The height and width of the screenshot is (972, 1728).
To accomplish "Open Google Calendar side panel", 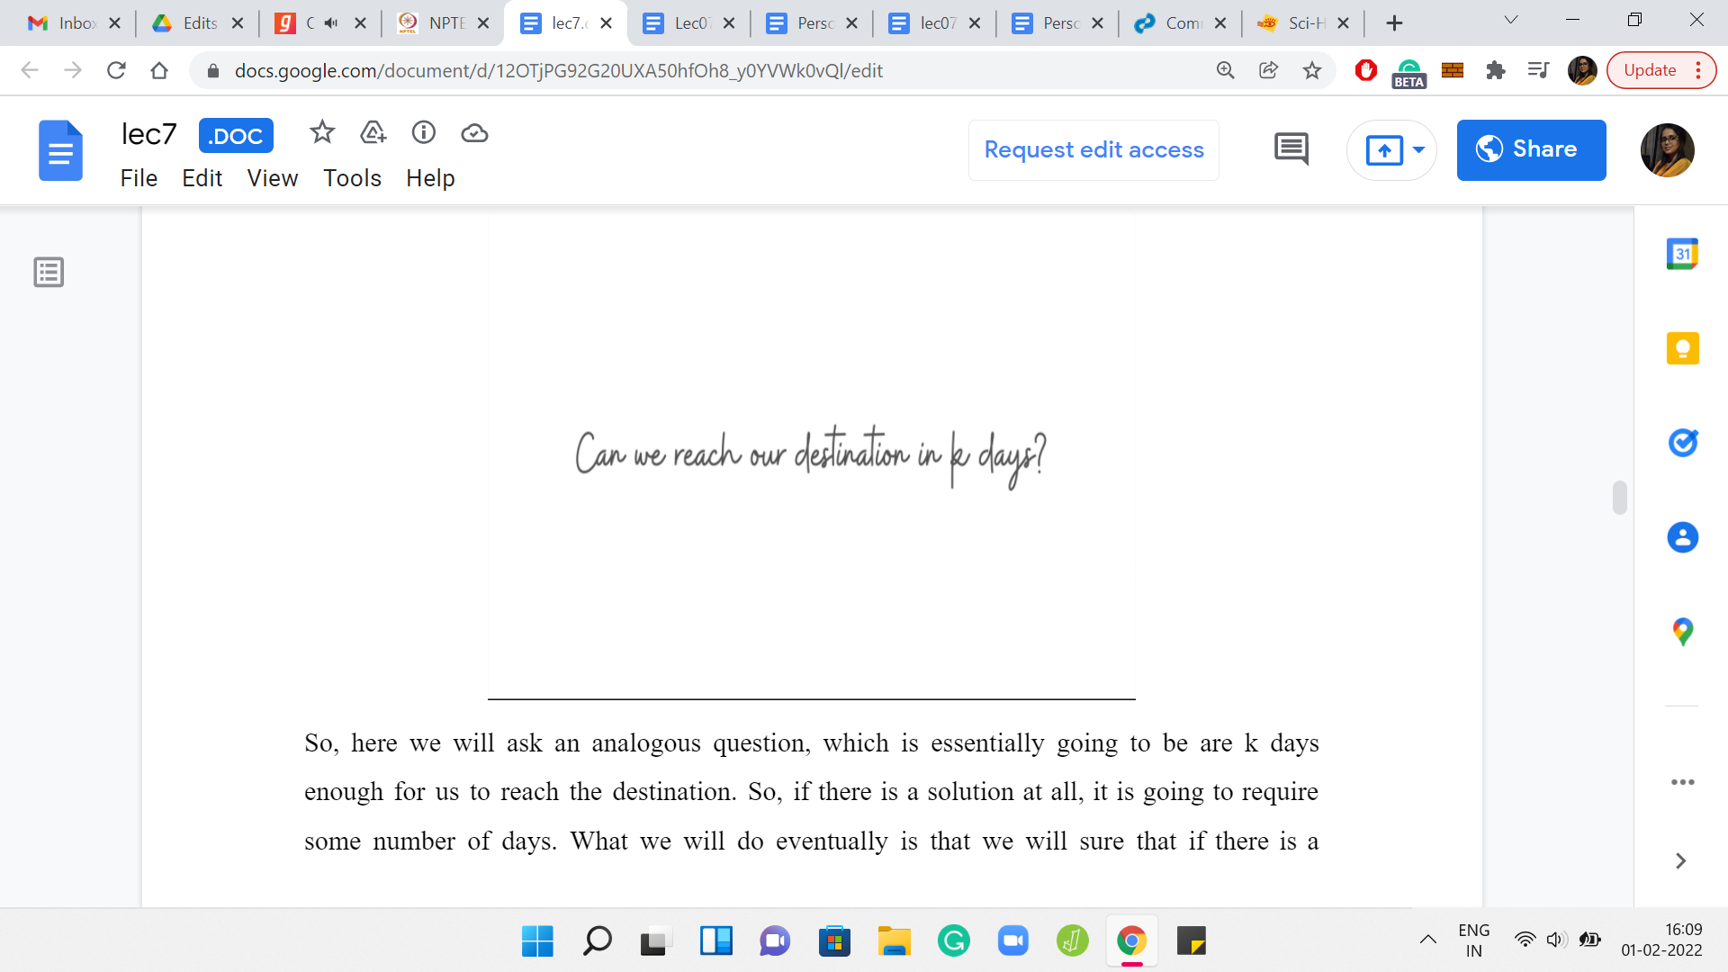I will (x=1681, y=255).
